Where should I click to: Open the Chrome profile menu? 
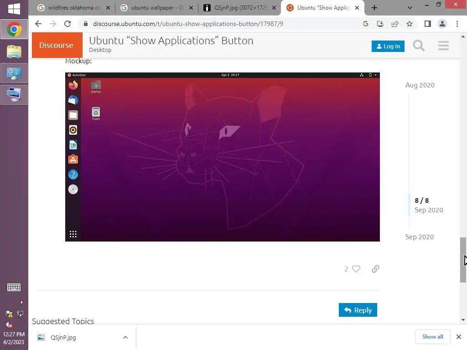(x=442, y=24)
